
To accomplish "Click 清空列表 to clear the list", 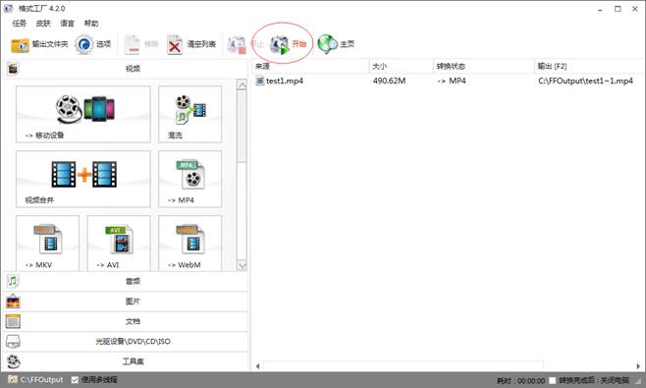I will tap(191, 44).
